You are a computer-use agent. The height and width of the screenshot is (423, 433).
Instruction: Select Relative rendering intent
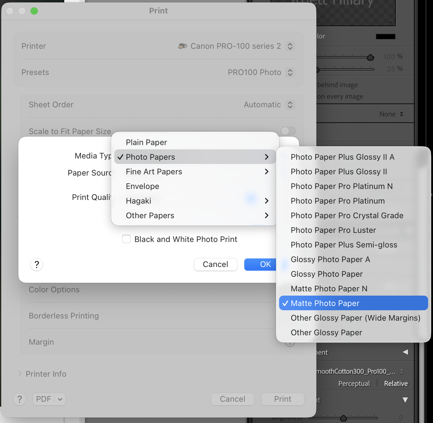396,383
